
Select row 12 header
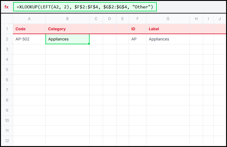coord(7,141)
